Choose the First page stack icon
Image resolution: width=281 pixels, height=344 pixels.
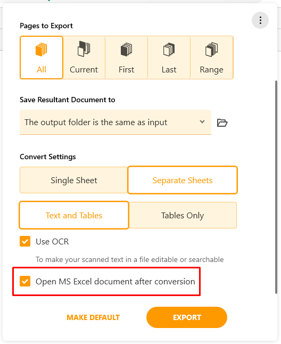coord(127,50)
